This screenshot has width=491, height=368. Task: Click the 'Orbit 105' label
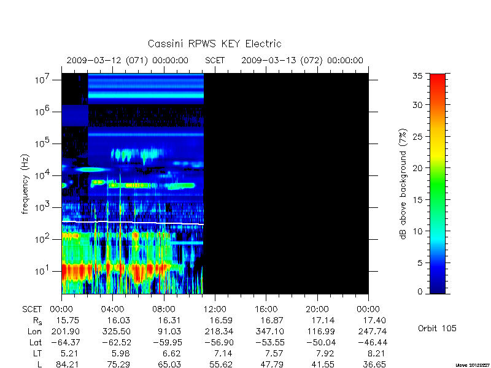tap(437, 329)
